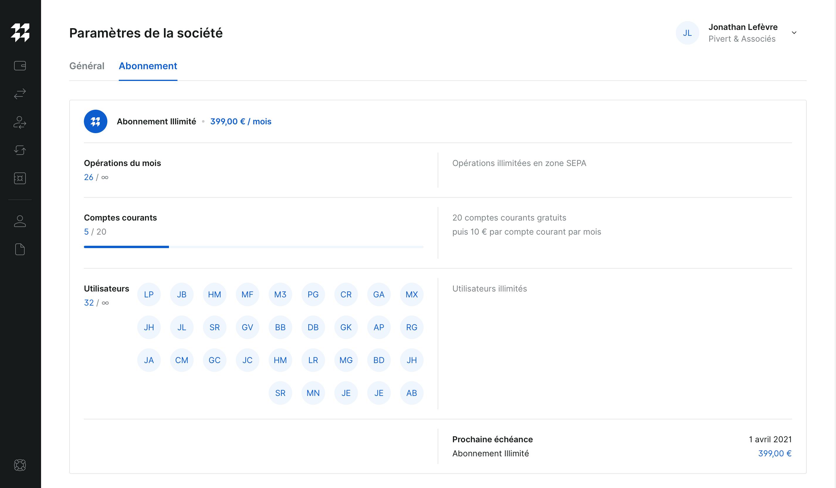Select the MN user avatar
Image resolution: width=836 pixels, height=488 pixels.
point(313,393)
